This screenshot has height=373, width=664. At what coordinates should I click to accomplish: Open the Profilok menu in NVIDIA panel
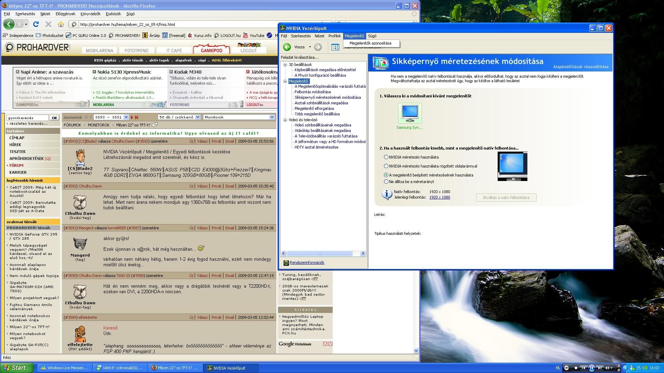(x=334, y=36)
